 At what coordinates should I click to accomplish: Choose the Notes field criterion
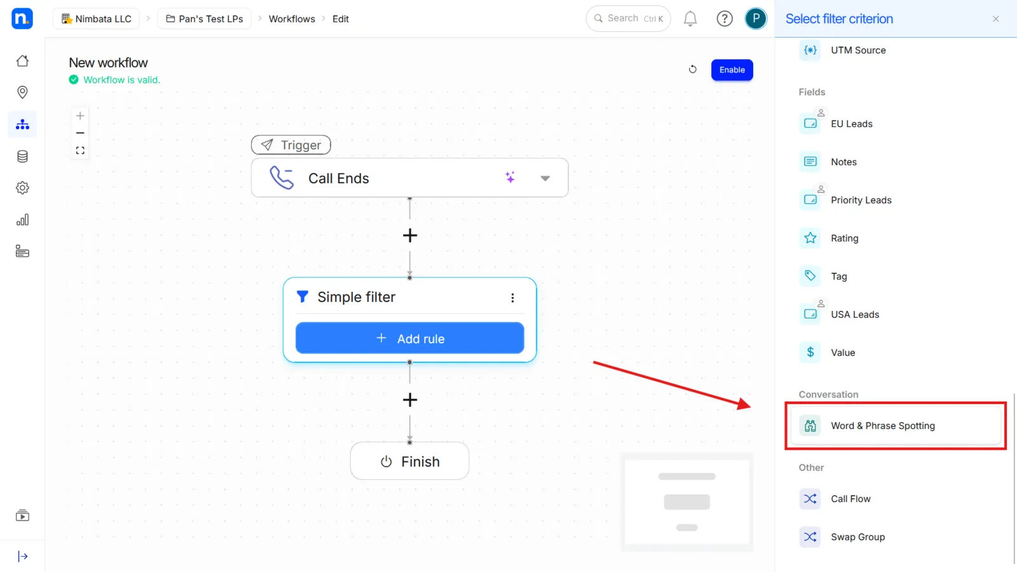[895, 162]
